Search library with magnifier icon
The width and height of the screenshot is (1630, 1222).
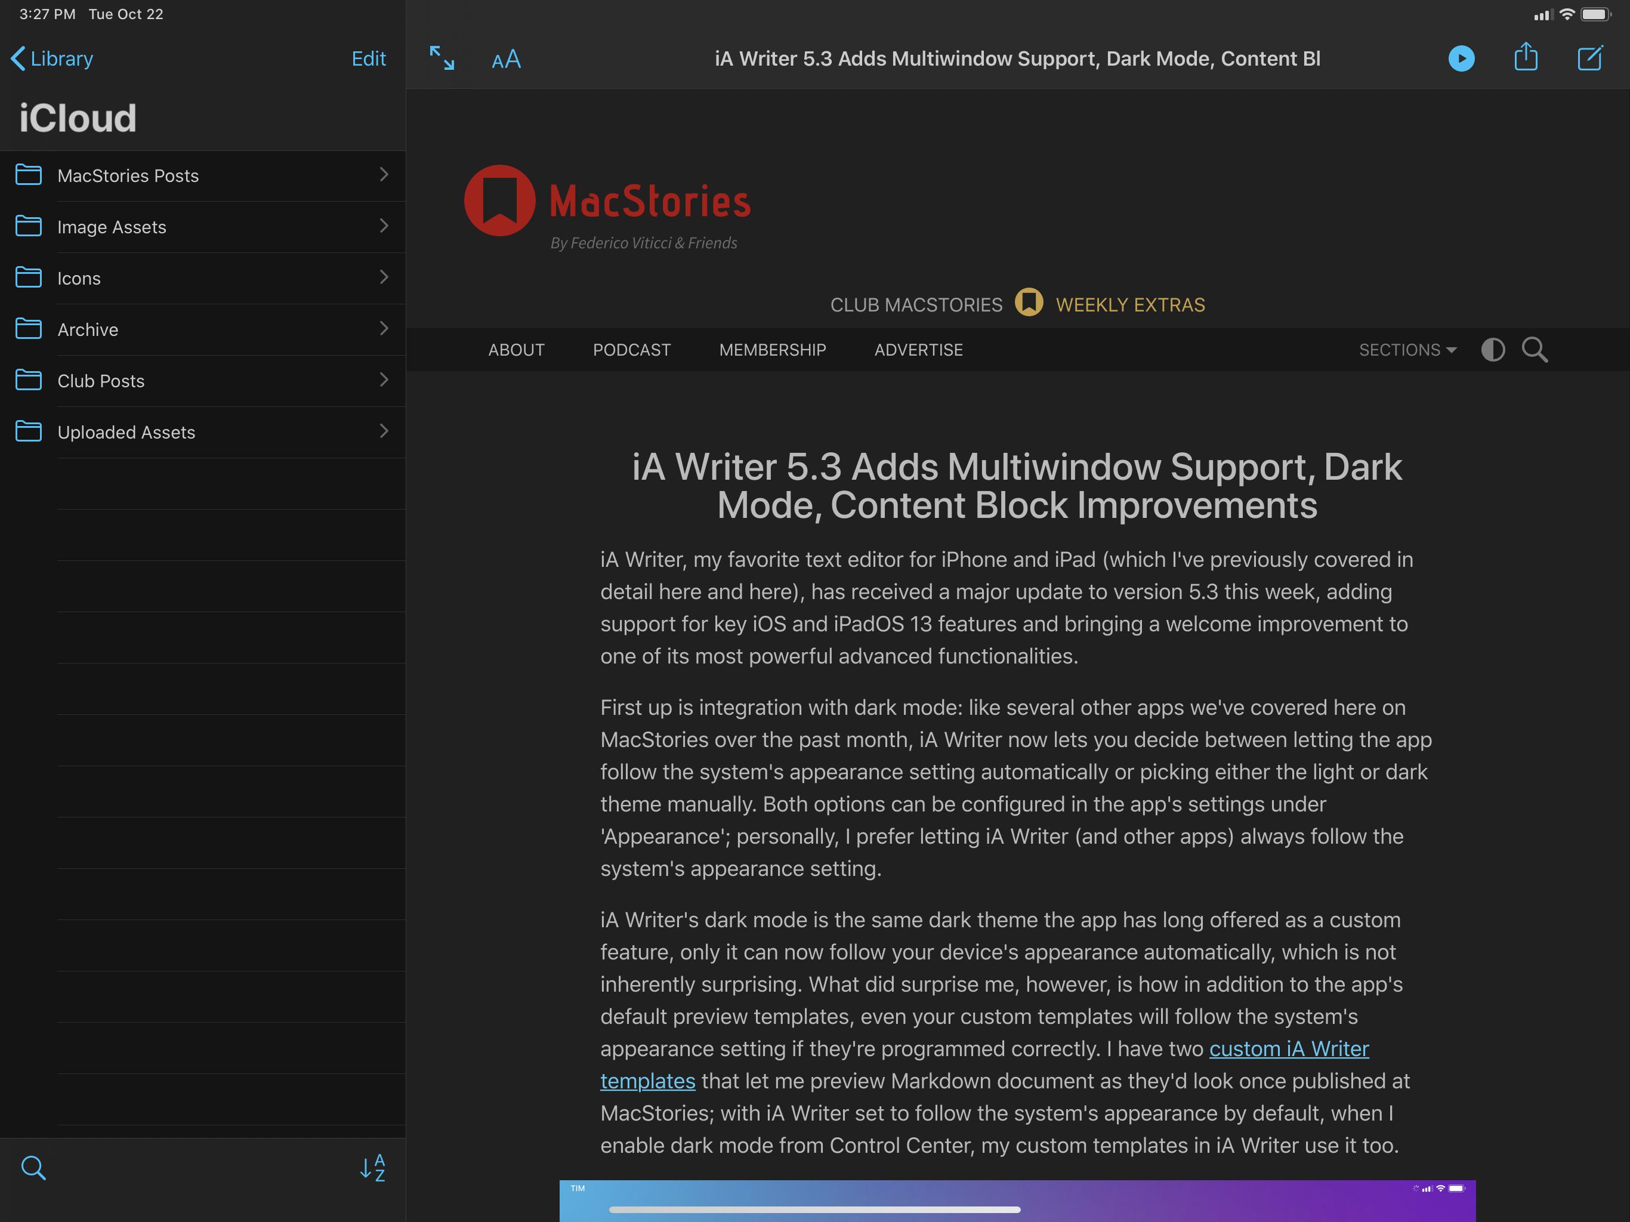point(33,1168)
